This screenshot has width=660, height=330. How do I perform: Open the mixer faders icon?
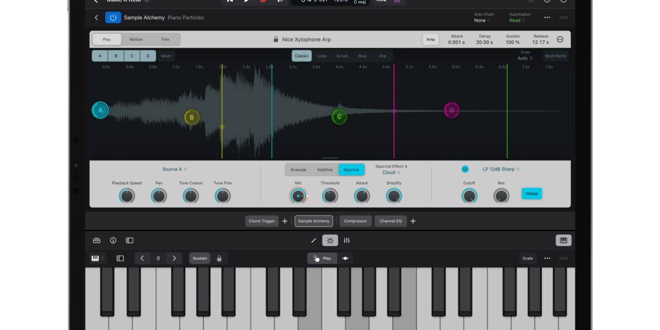tap(347, 240)
